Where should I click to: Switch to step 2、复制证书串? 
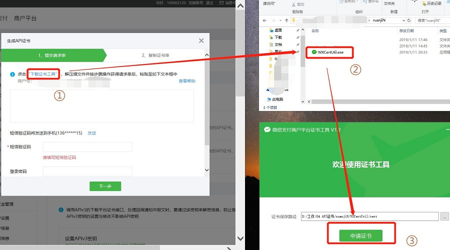[x=155, y=55]
